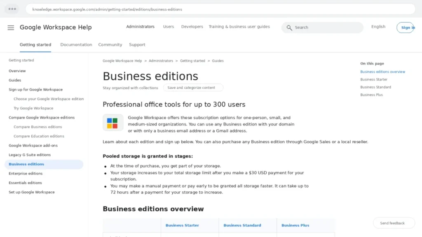Screen dimensions: 422x237
Task: Select the Developers top menu item
Action: pos(192,27)
